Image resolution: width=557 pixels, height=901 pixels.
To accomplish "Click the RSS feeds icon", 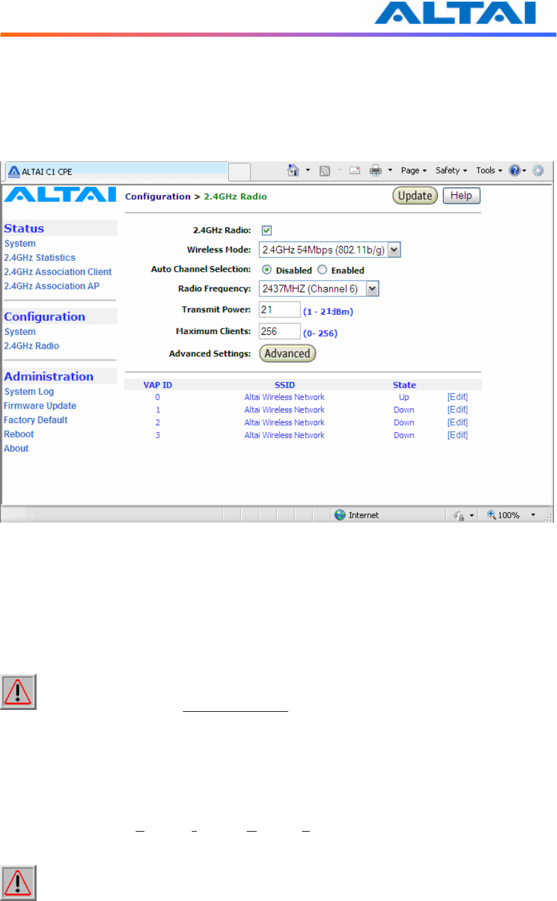I will 325,171.
